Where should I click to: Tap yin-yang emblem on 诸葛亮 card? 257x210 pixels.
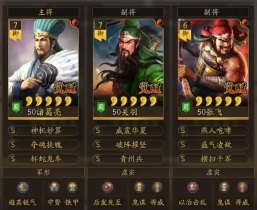click(x=75, y=23)
